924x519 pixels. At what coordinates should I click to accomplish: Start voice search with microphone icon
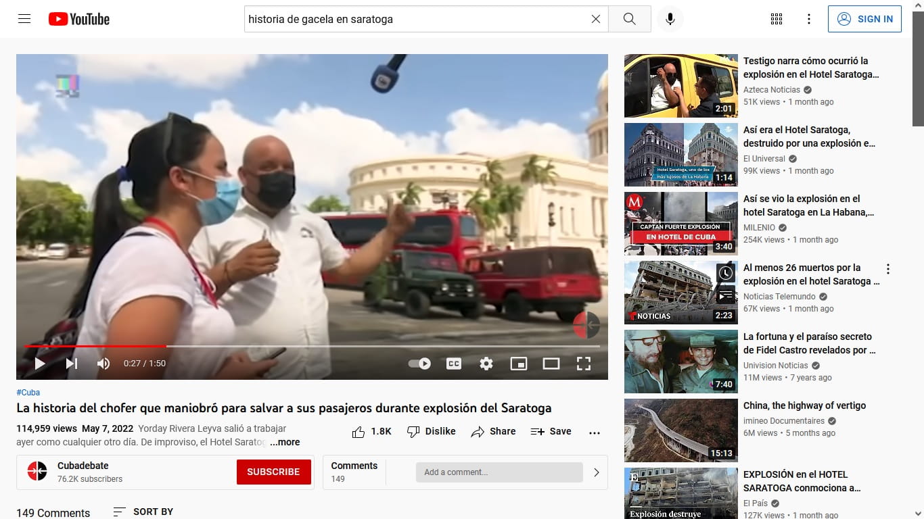670,19
